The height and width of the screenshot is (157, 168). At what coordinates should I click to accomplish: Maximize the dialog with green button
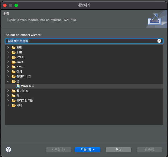coord(16,5)
